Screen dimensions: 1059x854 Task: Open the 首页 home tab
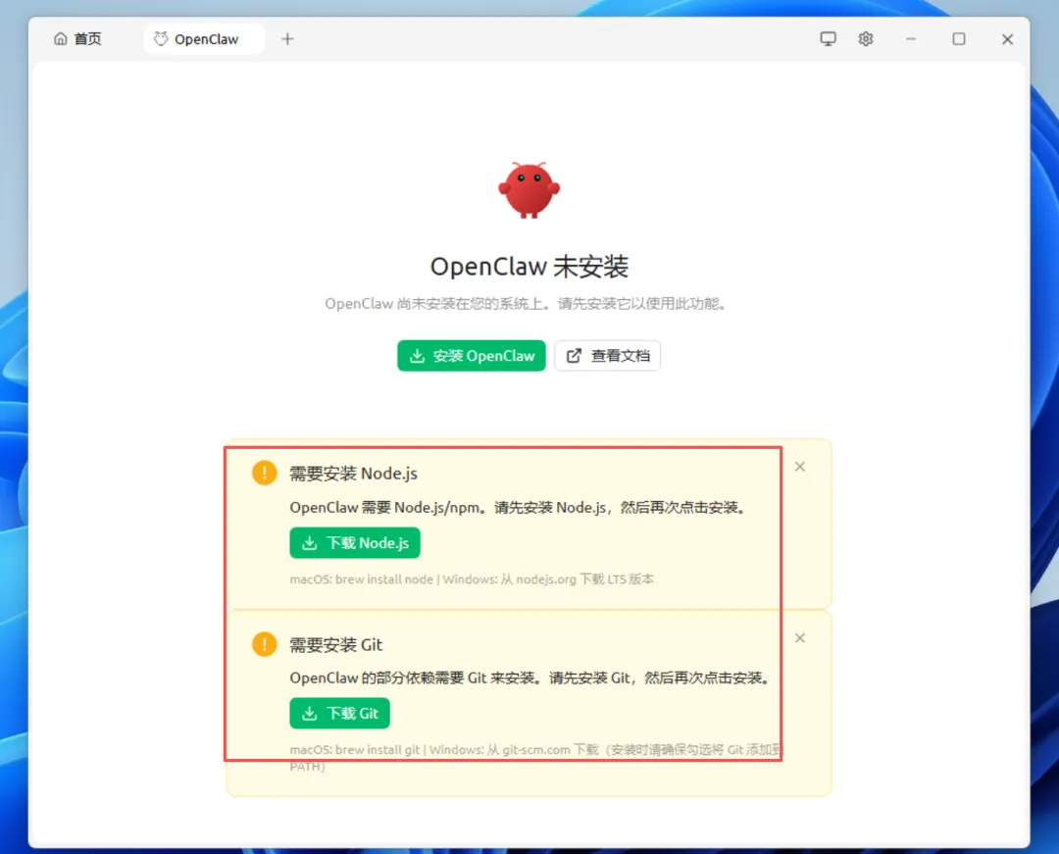tap(77, 39)
